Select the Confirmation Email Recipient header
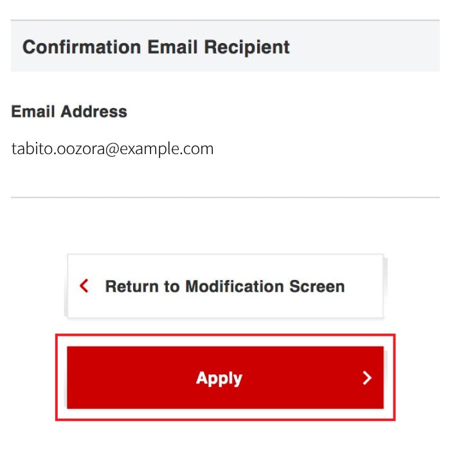This screenshot has height=454, width=450. [x=156, y=47]
